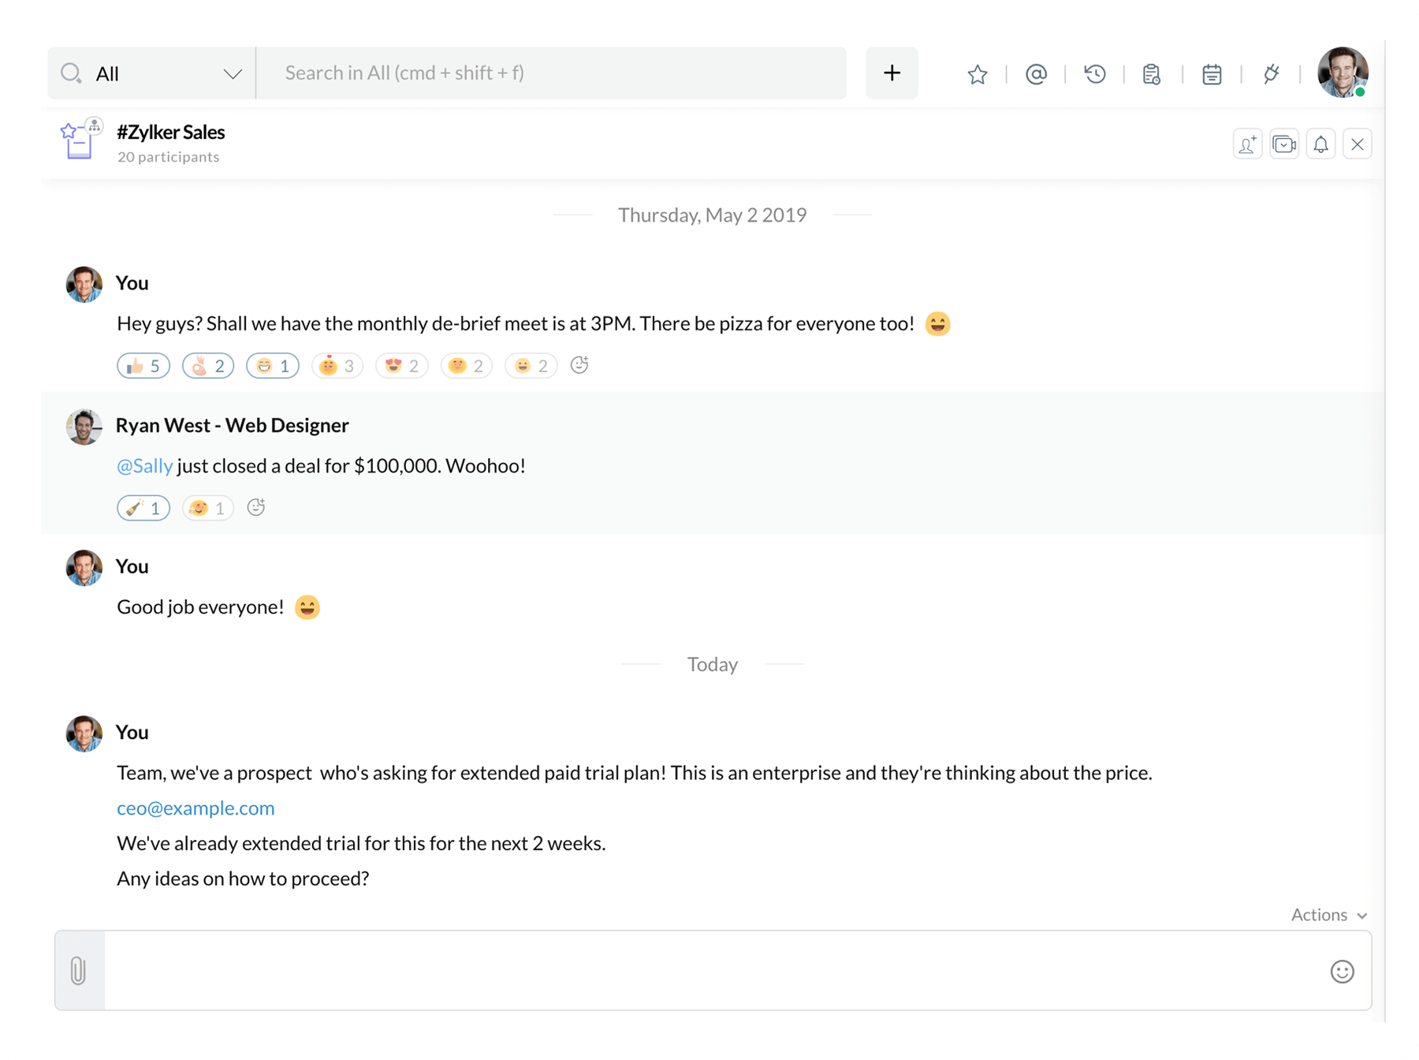Click the plus button beside search
This screenshot has width=1419, height=1060.
(x=892, y=73)
